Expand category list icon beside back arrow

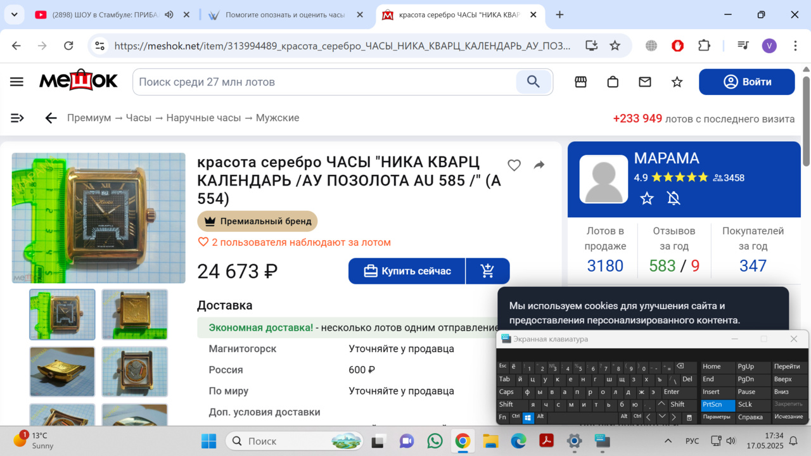[17, 118]
